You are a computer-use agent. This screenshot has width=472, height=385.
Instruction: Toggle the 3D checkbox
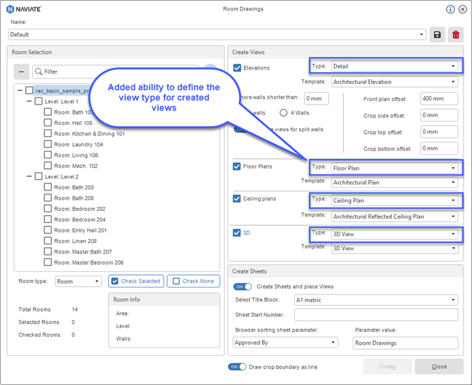[x=237, y=233]
